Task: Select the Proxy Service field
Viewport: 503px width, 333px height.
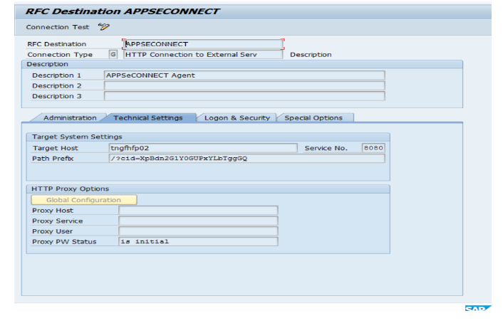Action: click(x=197, y=221)
